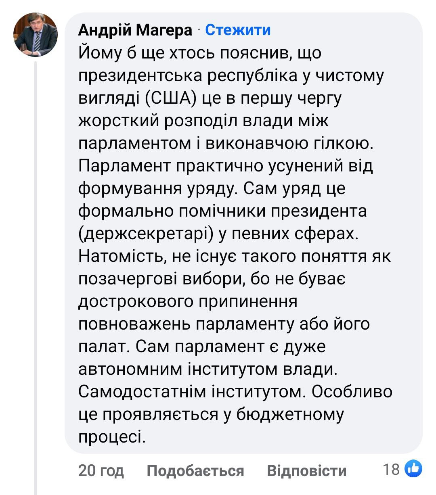Click the blue thumbs-up reaction icon
436x495 pixels.
click(x=413, y=469)
